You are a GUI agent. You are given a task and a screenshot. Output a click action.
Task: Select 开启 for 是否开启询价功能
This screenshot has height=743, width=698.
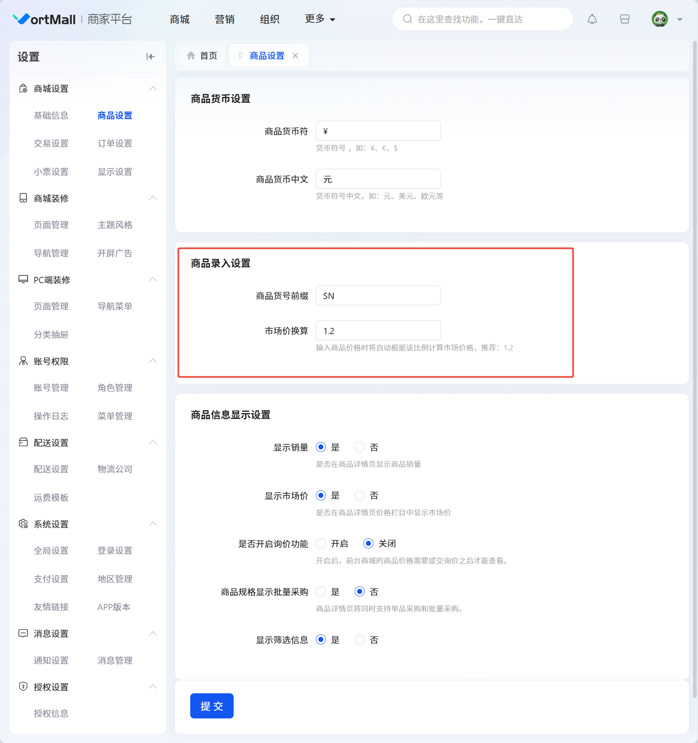321,543
